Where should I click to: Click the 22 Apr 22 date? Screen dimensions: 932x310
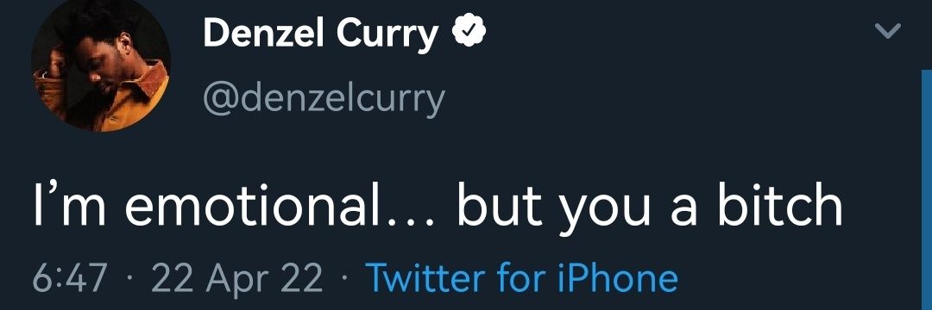pyautogui.click(x=236, y=279)
